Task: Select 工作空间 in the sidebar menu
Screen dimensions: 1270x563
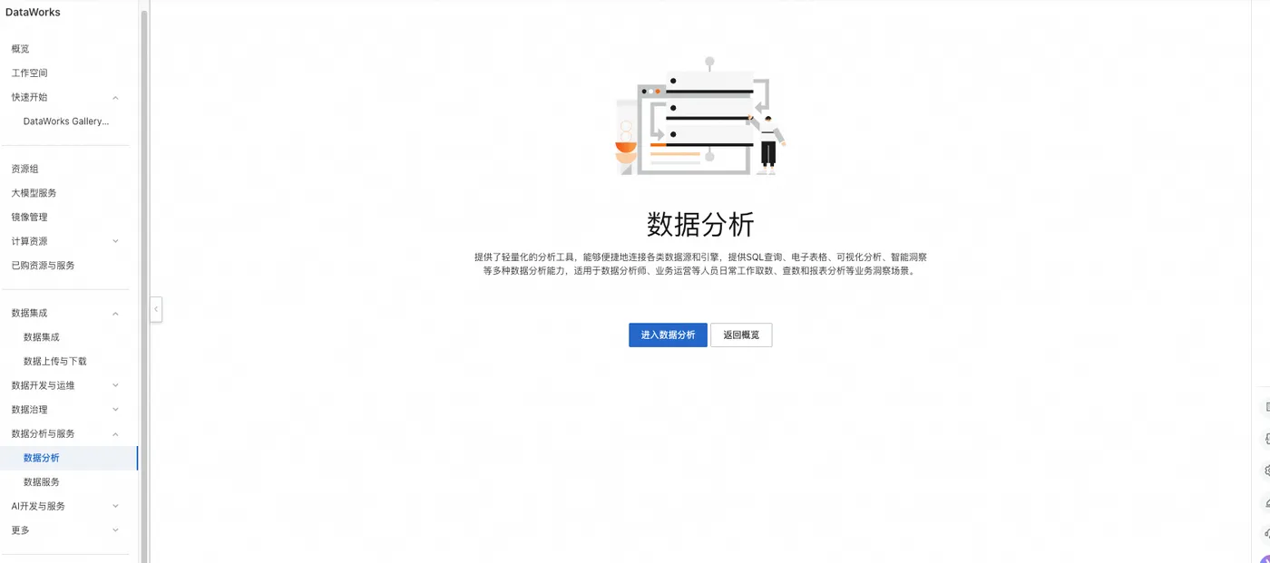Action: pyautogui.click(x=29, y=73)
